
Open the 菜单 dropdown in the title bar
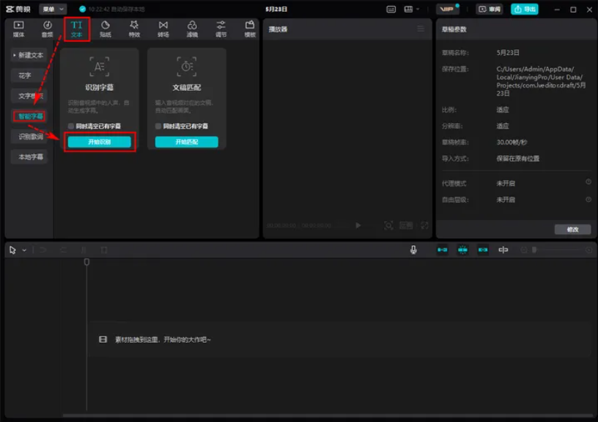(53, 9)
